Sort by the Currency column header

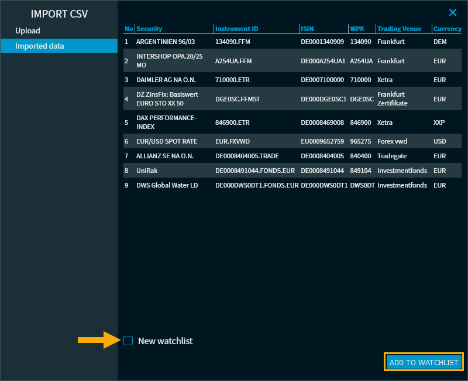(447, 29)
